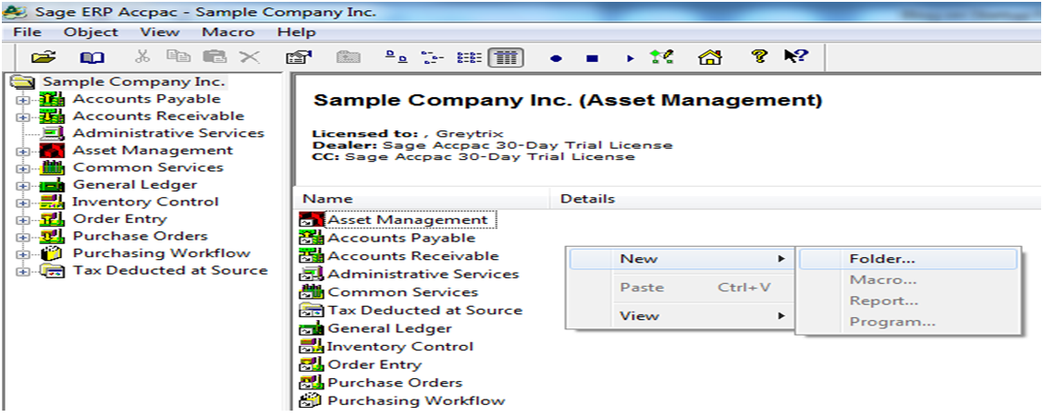Expand Purchasing Workflow tree node
Viewport: 1043px width, 418px height.
(24, 254)
